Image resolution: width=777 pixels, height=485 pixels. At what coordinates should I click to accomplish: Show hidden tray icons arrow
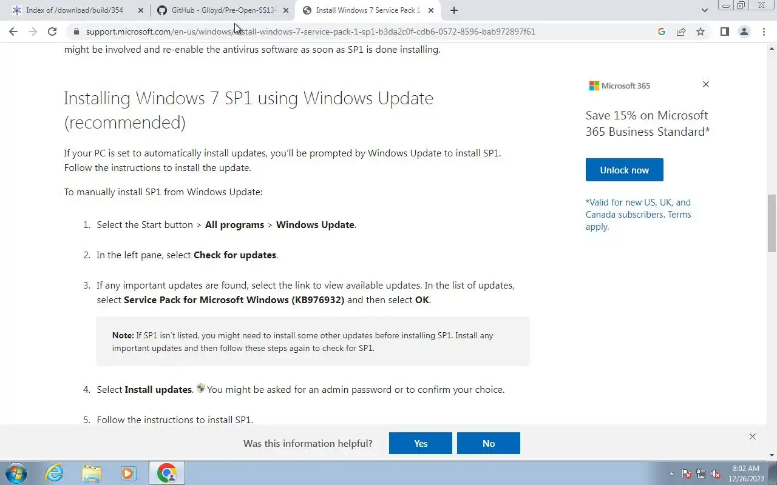[x=671, y=473]
